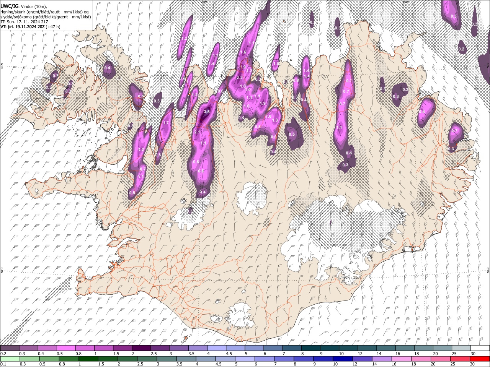Select bottom-row pale green swatch between 0.1 and 0.3
The image size is (490, 367).
pos(10,359)
